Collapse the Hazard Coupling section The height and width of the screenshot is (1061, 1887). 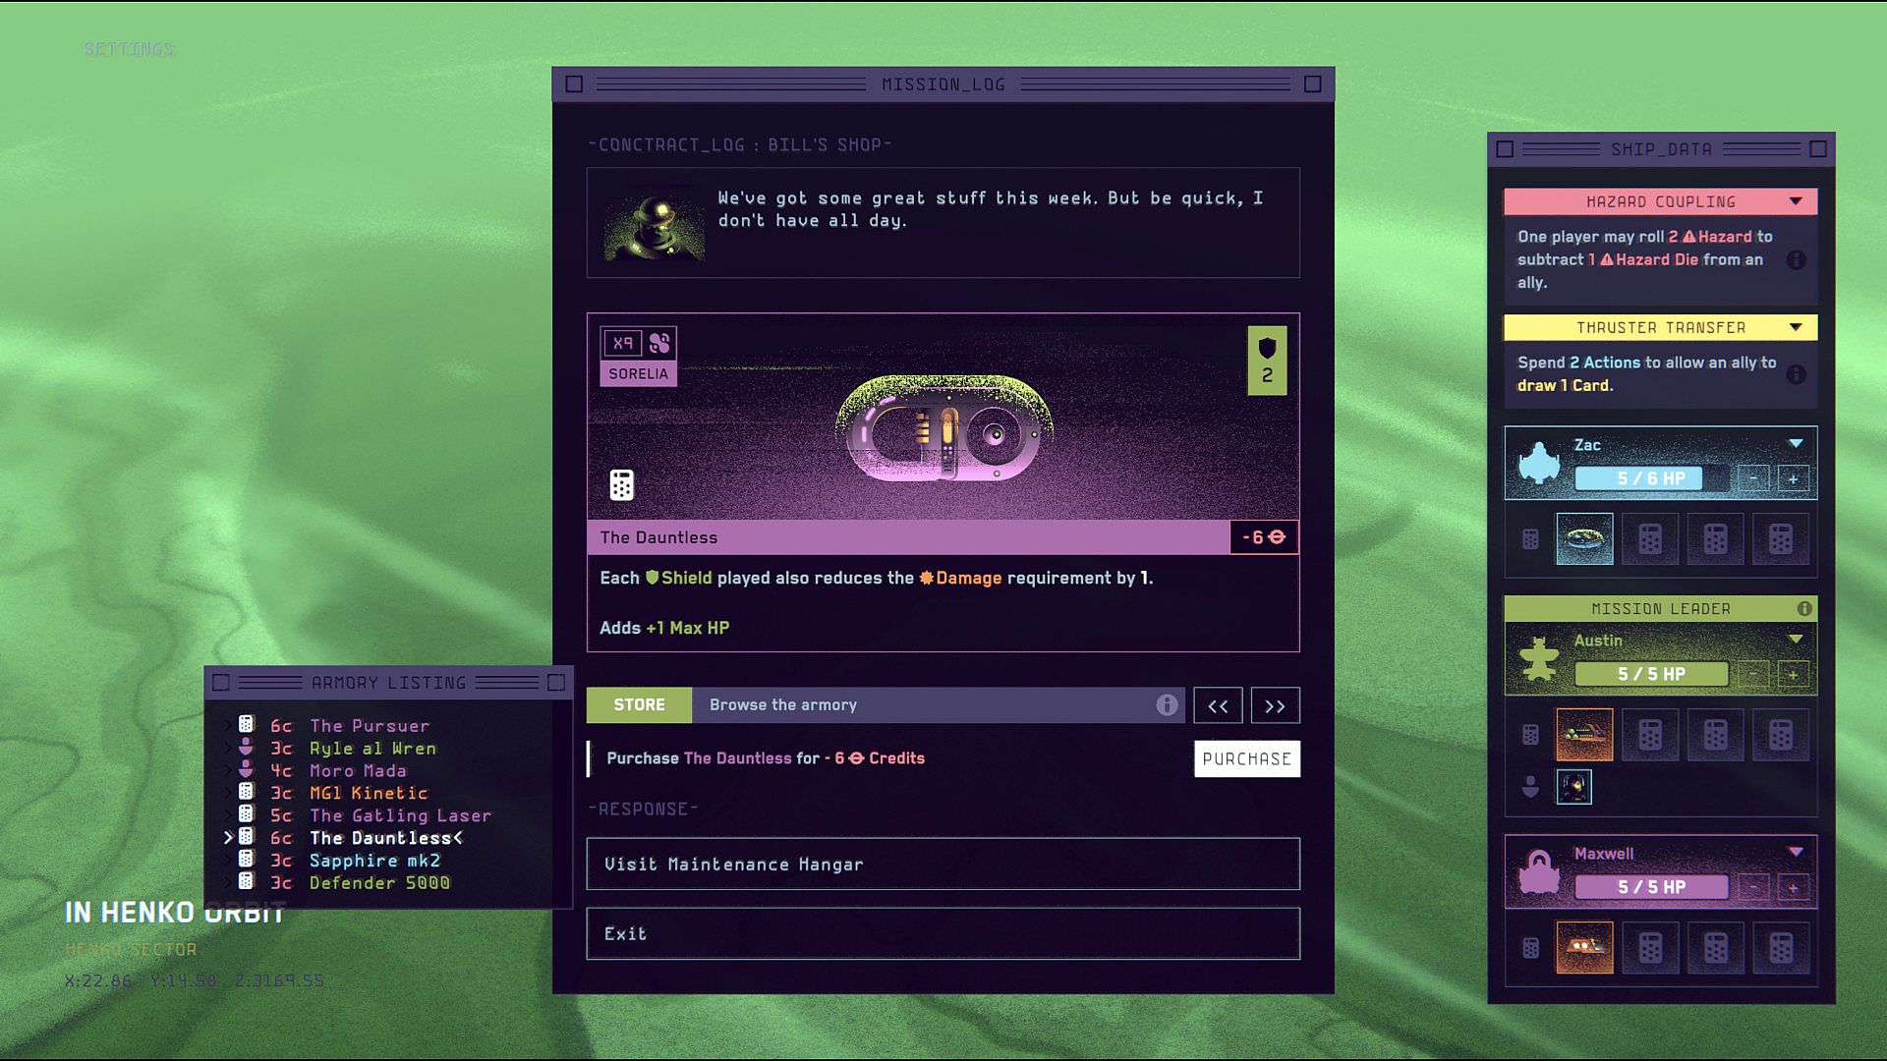tap(1796, 201)
